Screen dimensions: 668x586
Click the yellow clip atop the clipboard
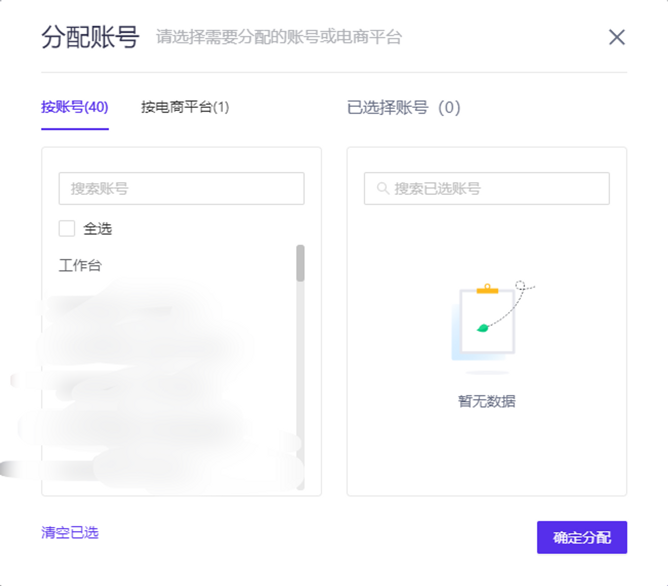487,289
